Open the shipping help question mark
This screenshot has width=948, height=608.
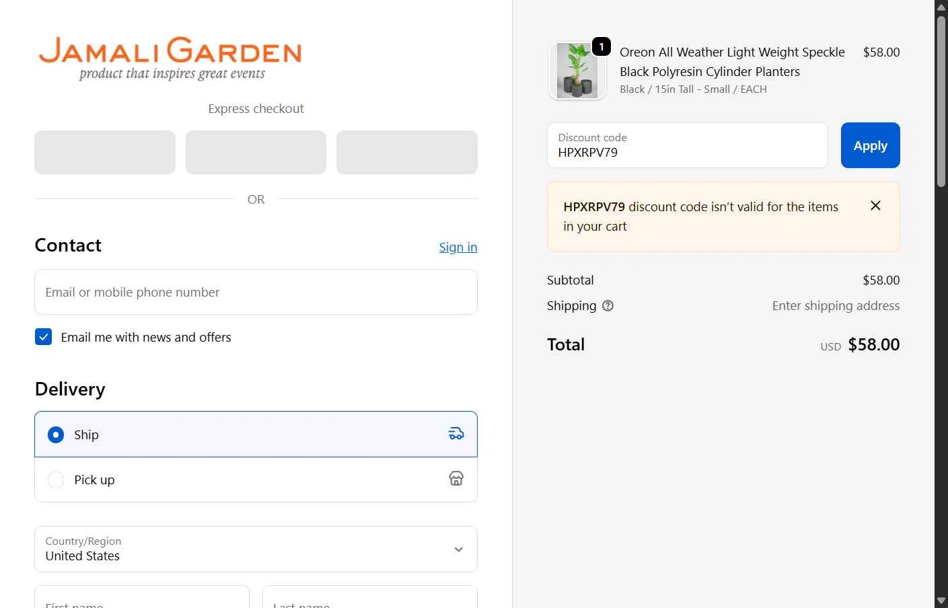tap(608, 305)
